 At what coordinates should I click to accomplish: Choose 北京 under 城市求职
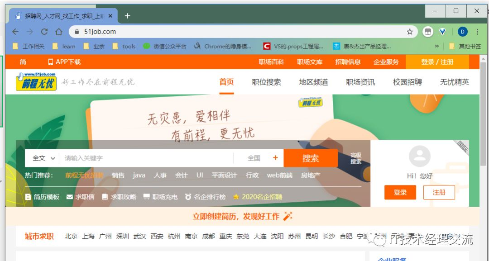(71, 236)
